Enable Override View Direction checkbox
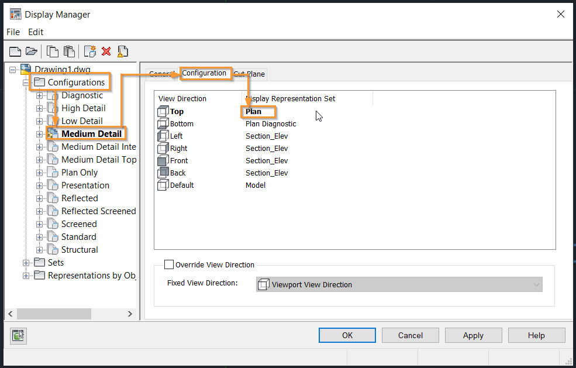This screenshot has height=368, width=576. [x=168, y=264]
